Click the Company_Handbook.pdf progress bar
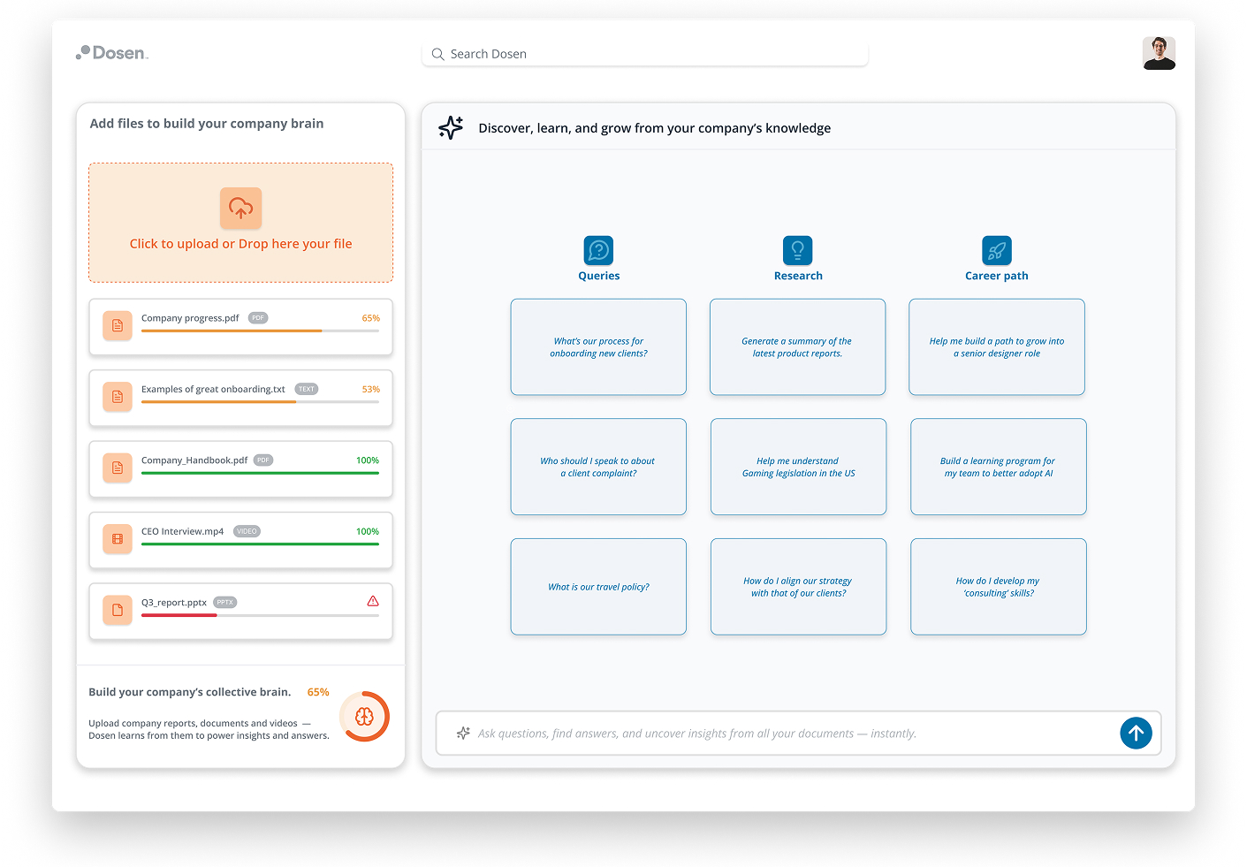Viewport: 1247px width, 867px height. tap(260, 473)
